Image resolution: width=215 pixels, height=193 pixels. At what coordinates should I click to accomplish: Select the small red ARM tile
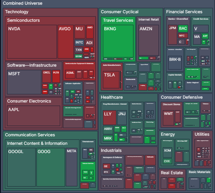(86, 49)
